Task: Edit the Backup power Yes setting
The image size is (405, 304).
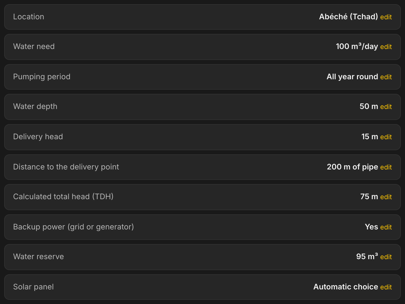Action: [386, 227]
